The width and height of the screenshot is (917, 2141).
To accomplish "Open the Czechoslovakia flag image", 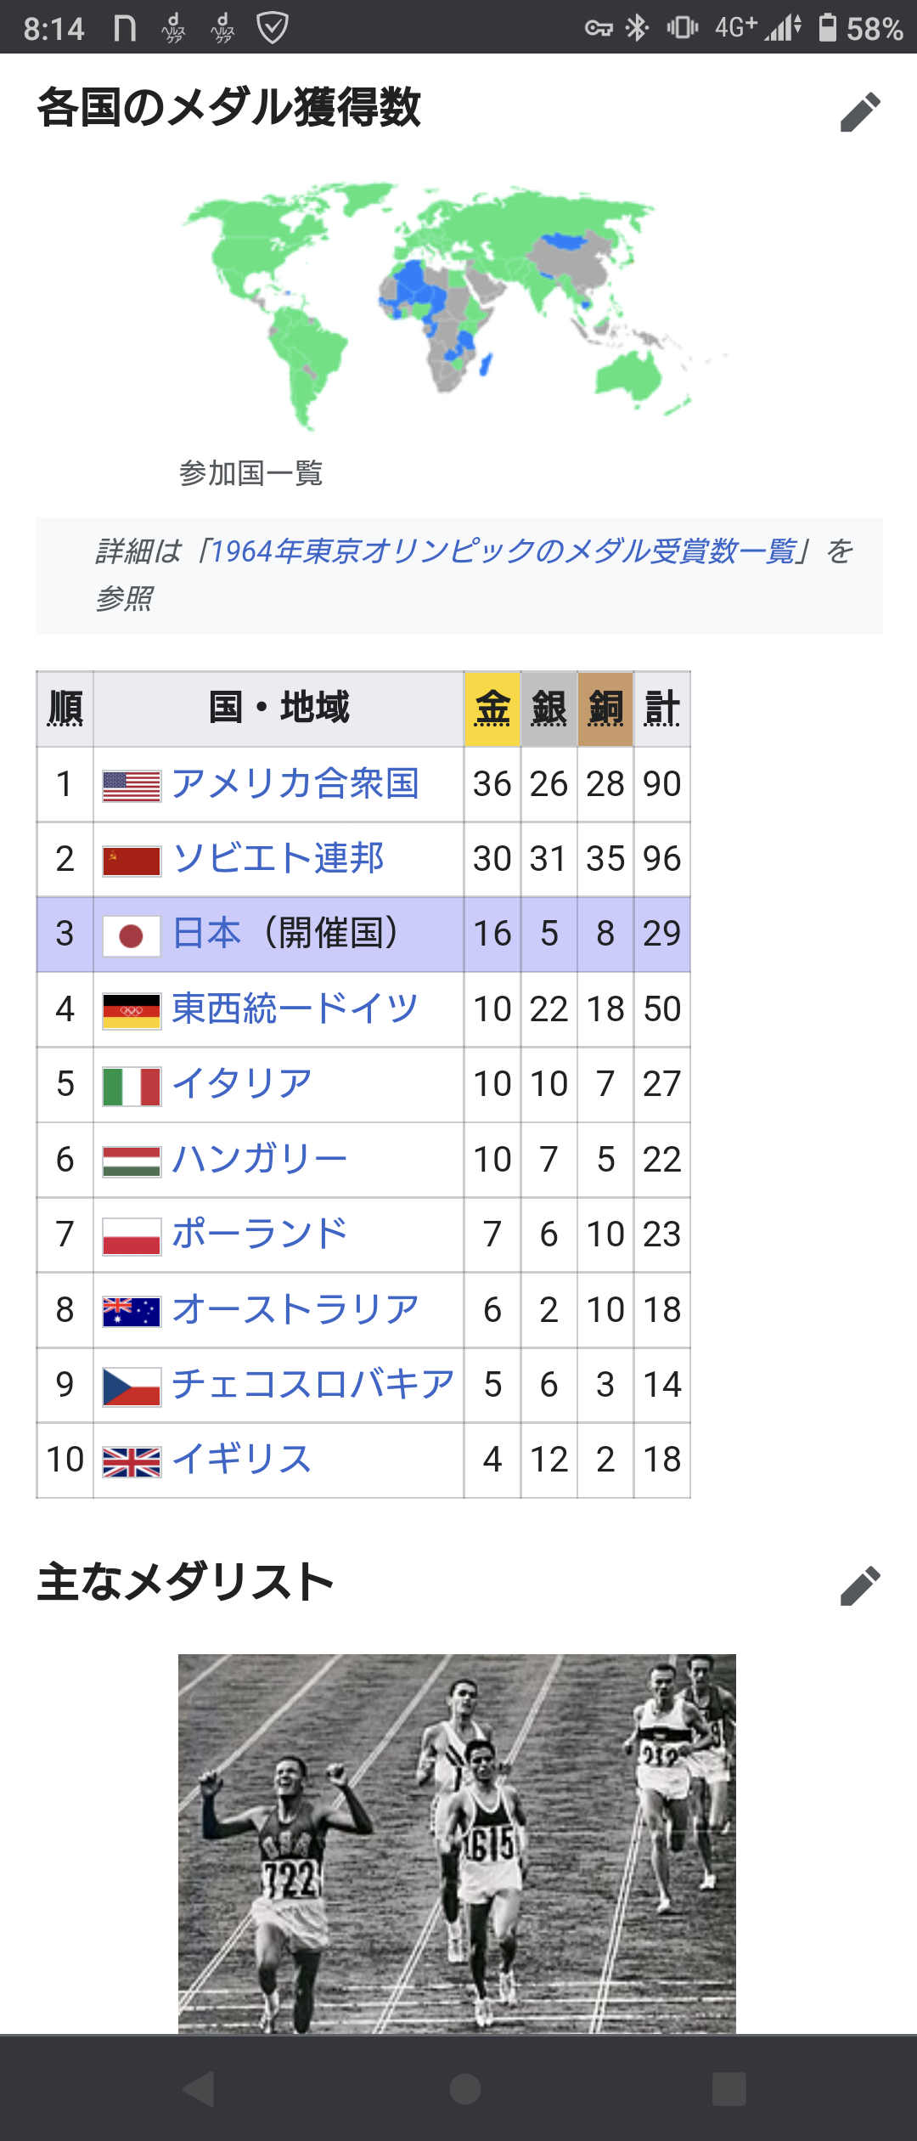I will tap(132, 1387).
